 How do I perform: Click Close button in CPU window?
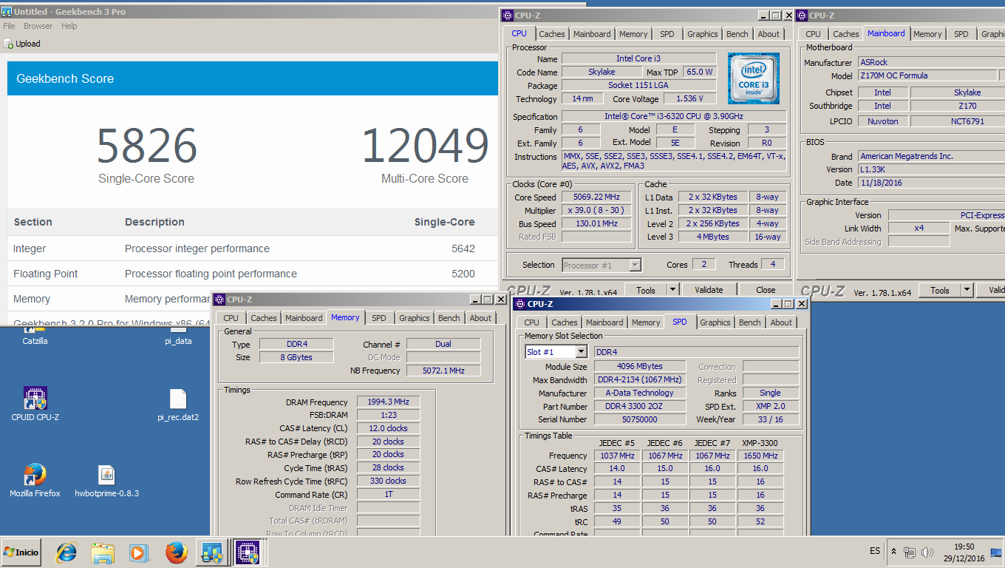coord(766,290)
